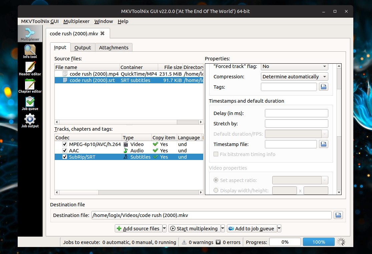
Task: Click Start multiplexing button
Action: click(x=195, y=228)
